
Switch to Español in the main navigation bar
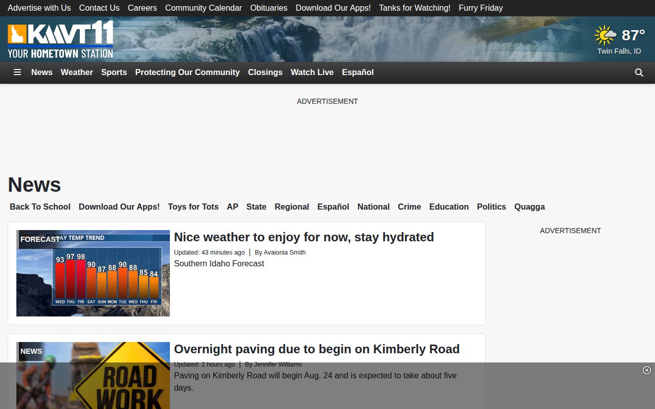358,73
